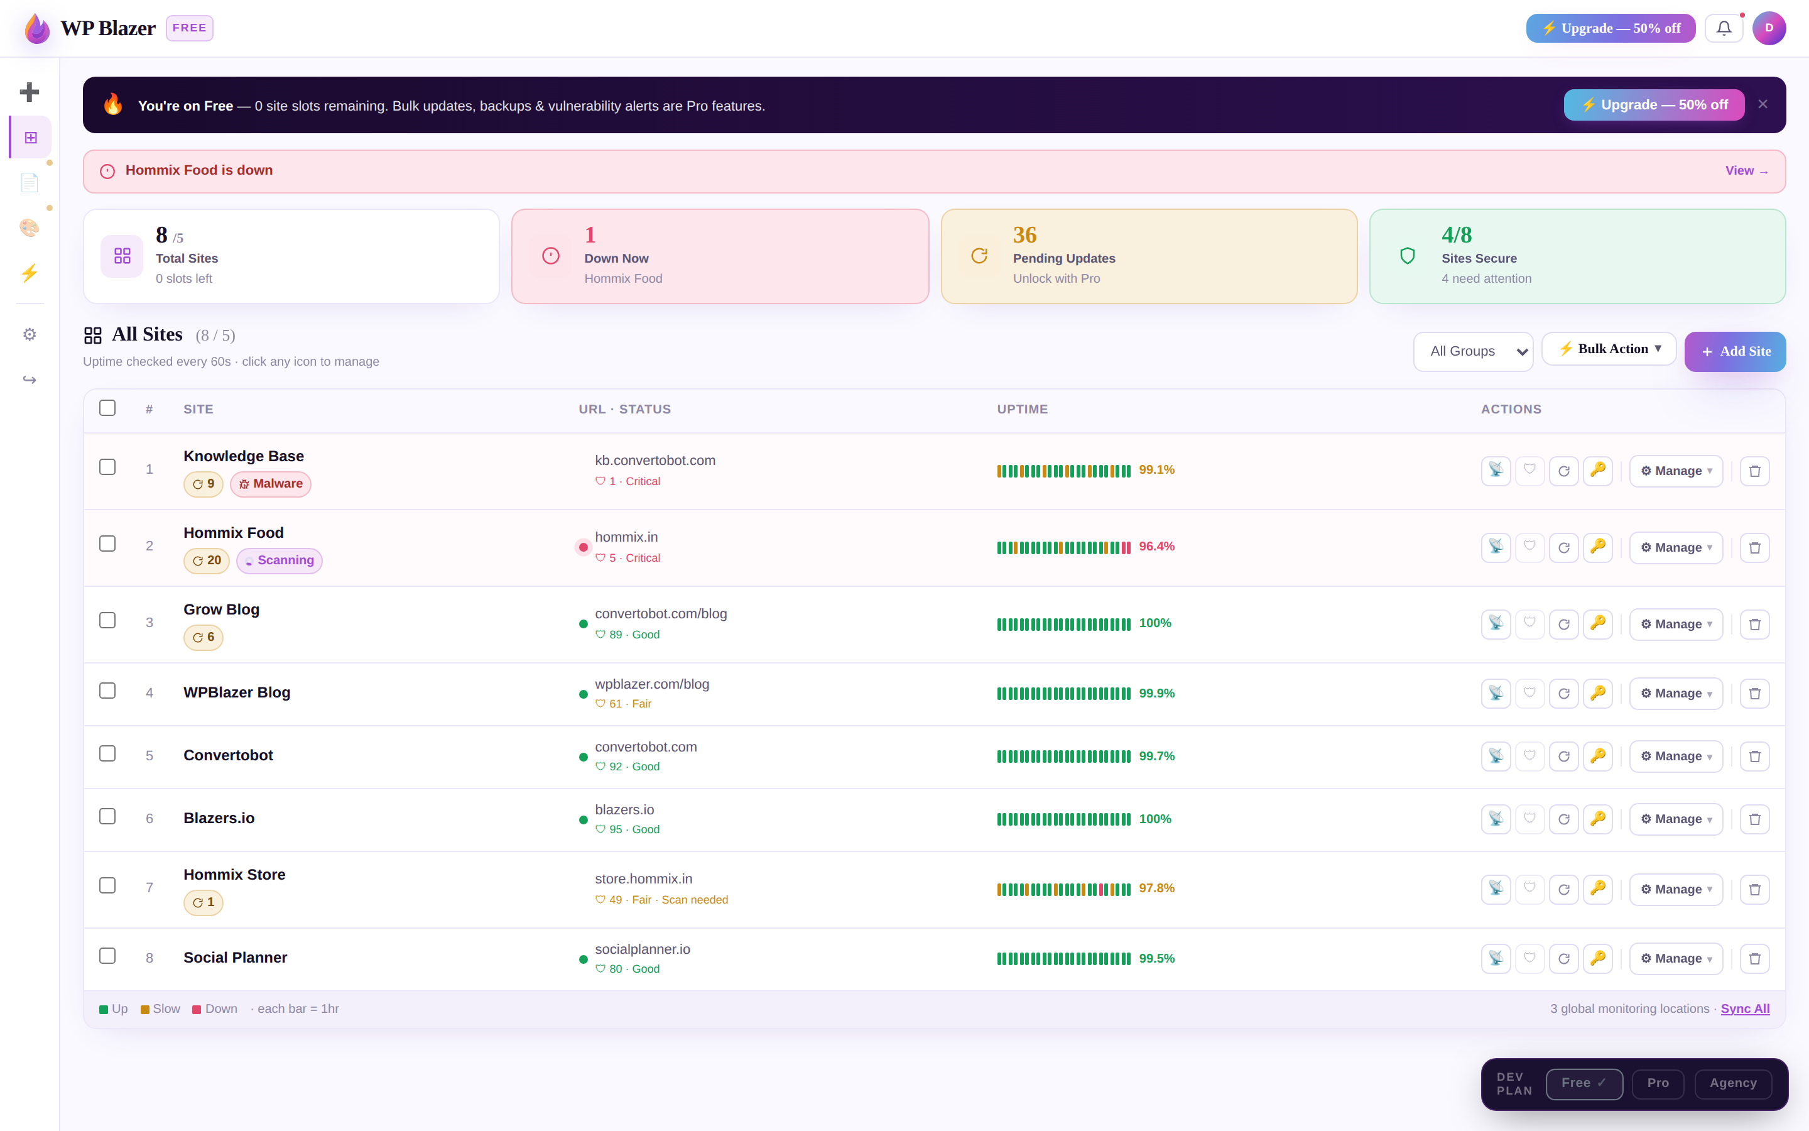Open the dashboard grid icon in sidebar
This screenshot has width=1809, height=1131.
[x=31, y=137]
